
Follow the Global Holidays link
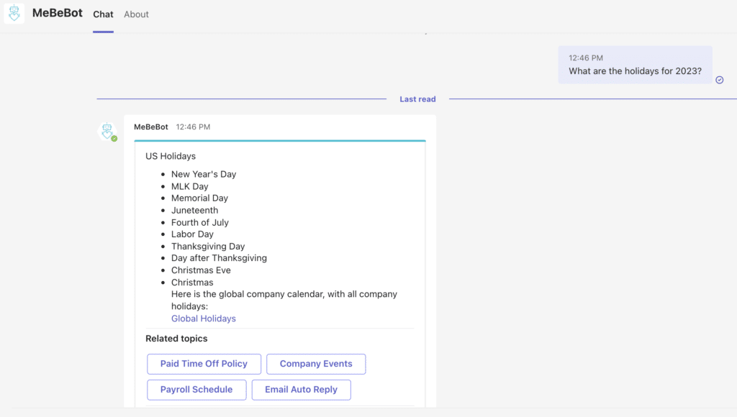204,319
